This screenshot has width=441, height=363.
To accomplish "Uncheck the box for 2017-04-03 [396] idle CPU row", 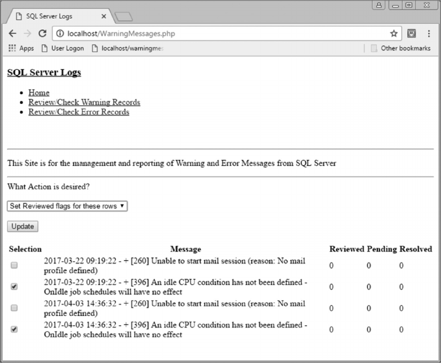I will (14, 329).
